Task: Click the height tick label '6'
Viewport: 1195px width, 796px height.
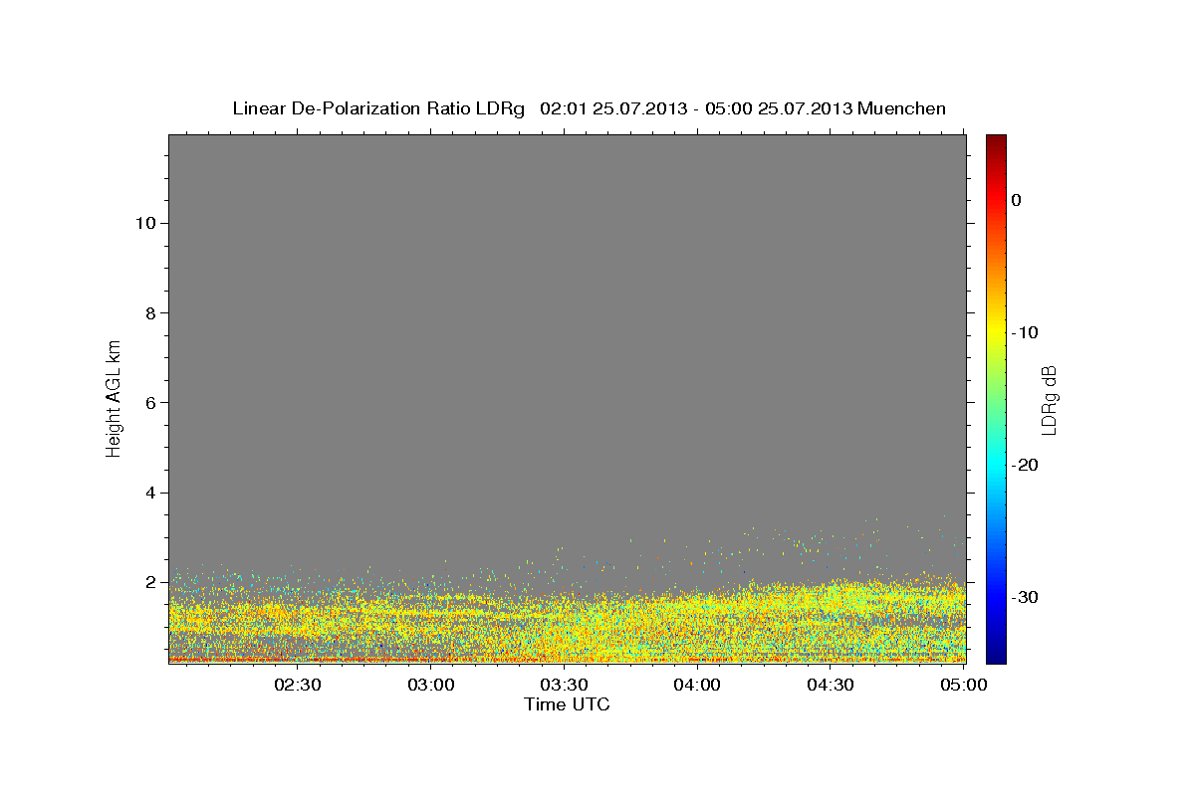Action: pos(148,403)
